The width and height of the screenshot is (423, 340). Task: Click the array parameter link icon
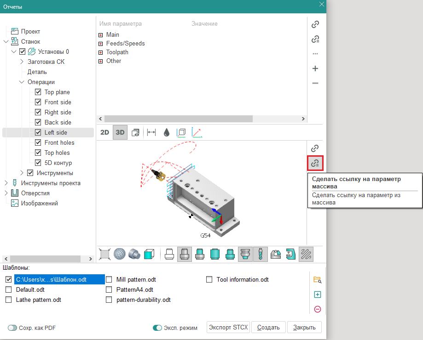(315, 163)
